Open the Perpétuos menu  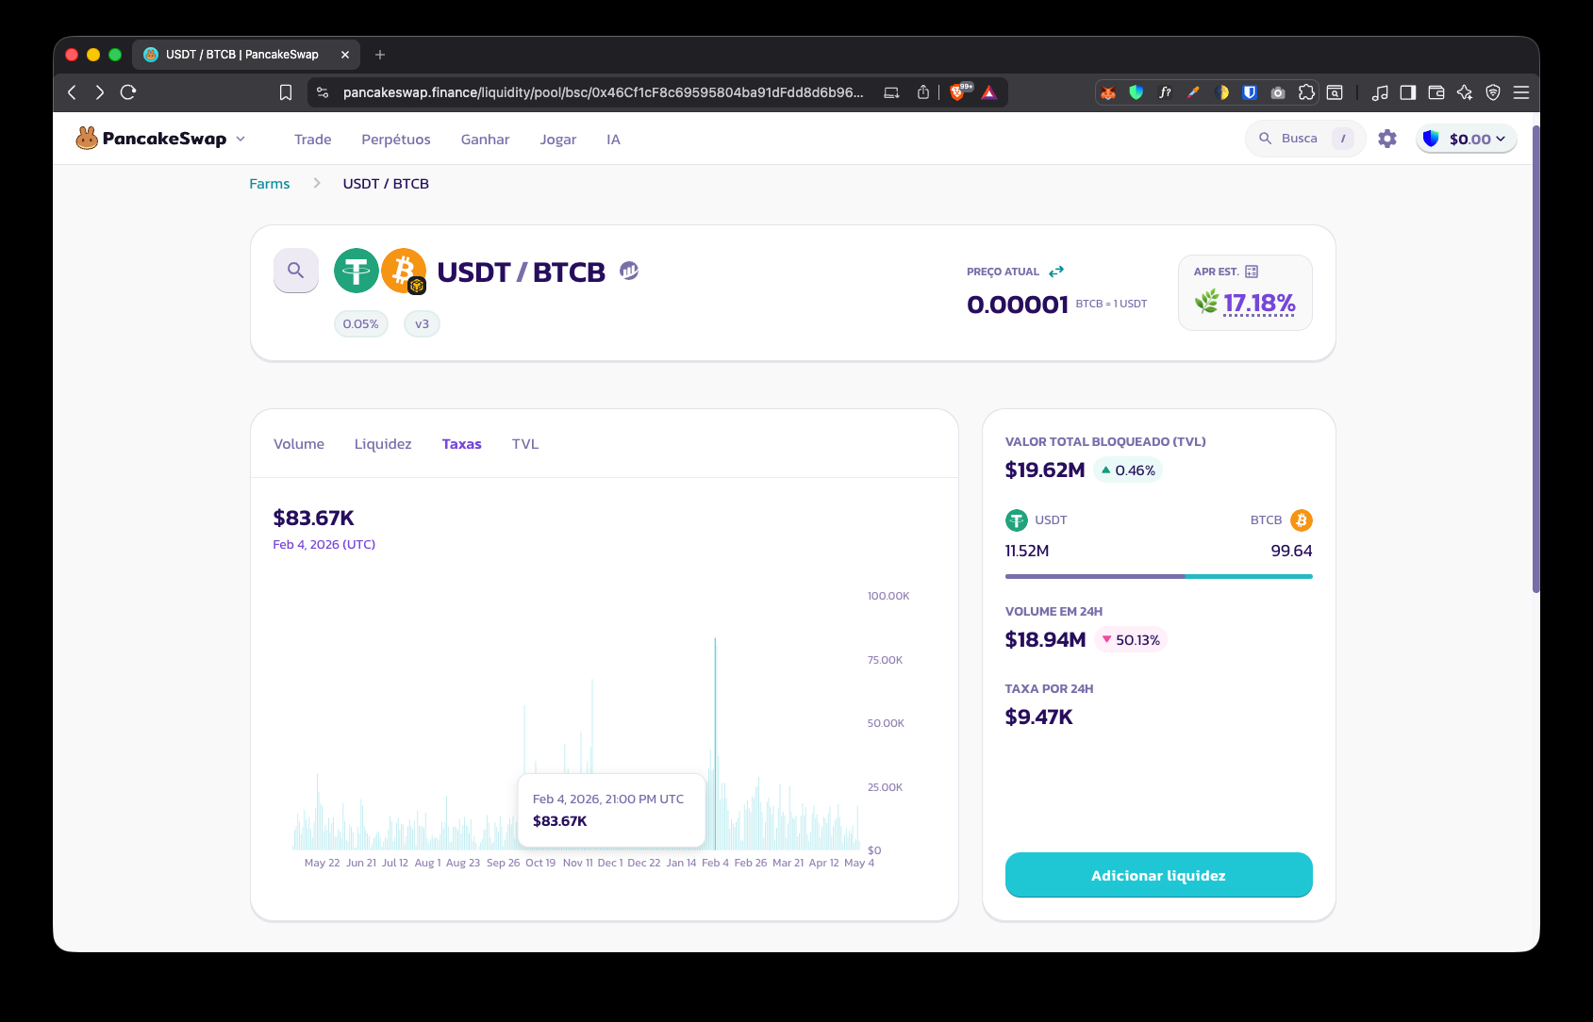[396, 140]
